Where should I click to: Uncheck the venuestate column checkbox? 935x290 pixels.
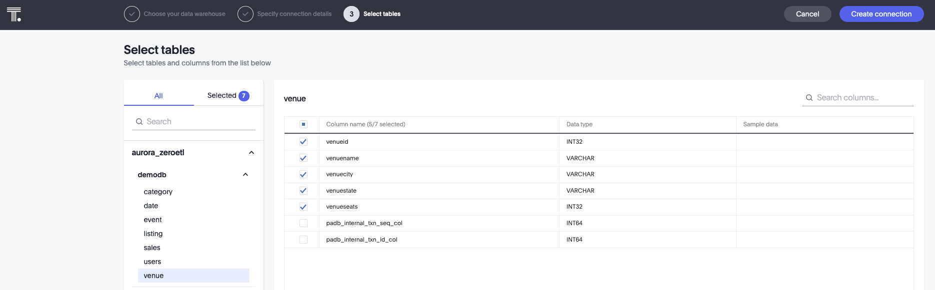click(x=303, y=191)
